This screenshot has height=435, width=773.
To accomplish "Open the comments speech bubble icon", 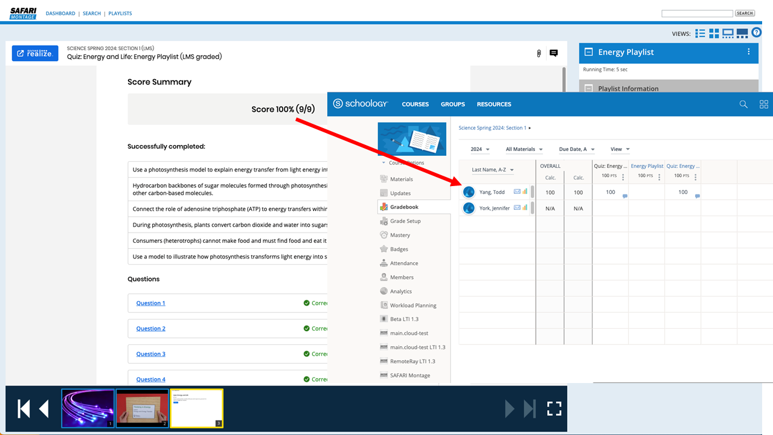I will pyautogui.click(x=553, y=53).
